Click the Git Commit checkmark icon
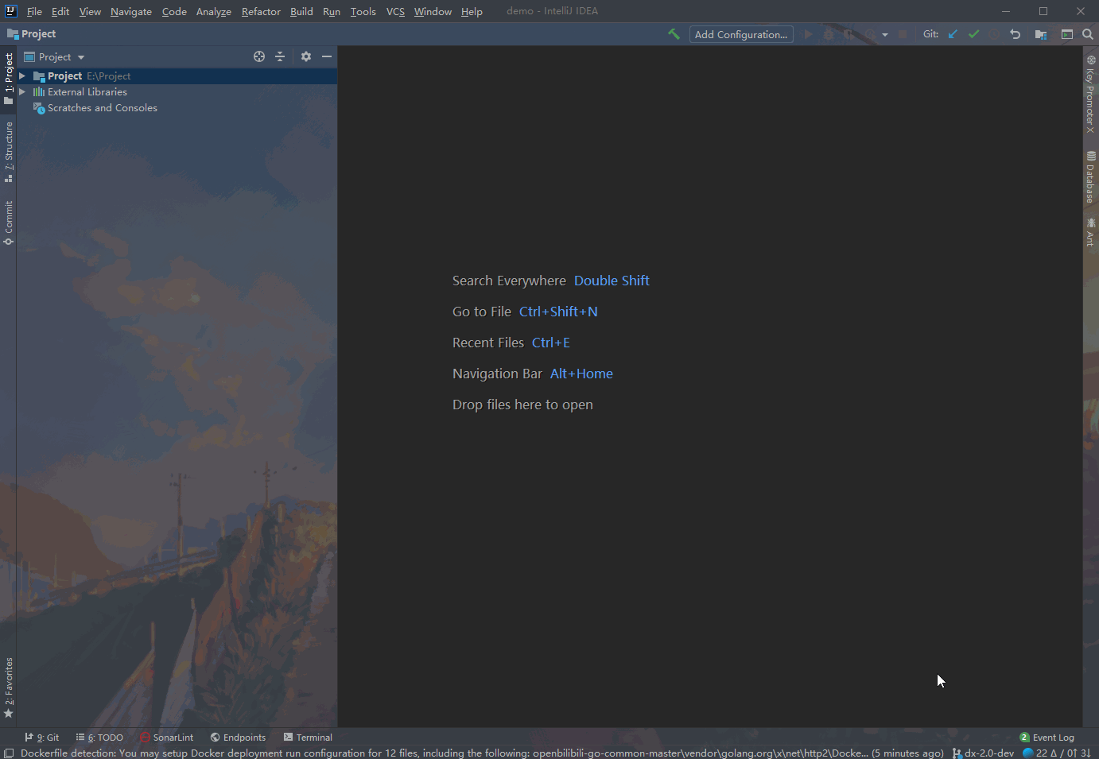This screenshot has width=1099, height=759. pyautogui.click(x=973, y=34)
